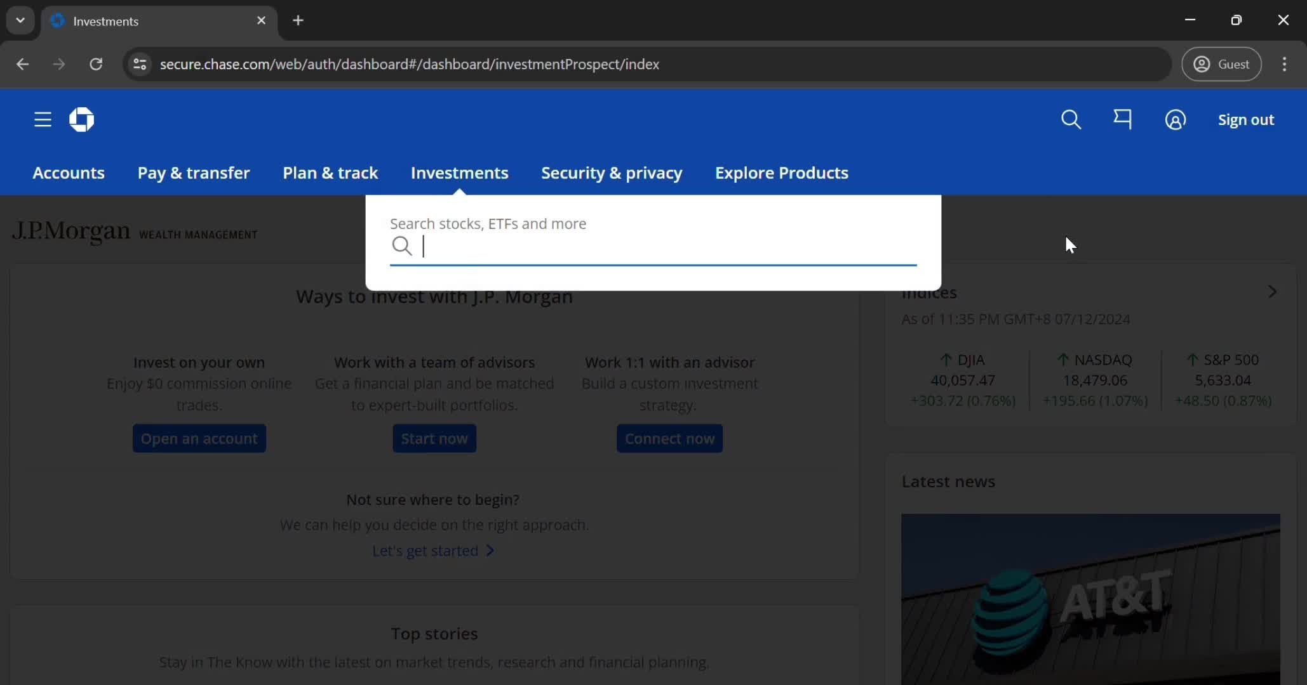Click the user account icon
Screen dimensions: 1307x685
click(x=1175, y=119)
